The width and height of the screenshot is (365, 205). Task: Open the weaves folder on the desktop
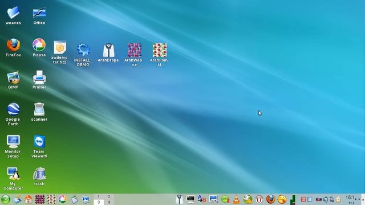pyautogui.click(x=13, y=13)
